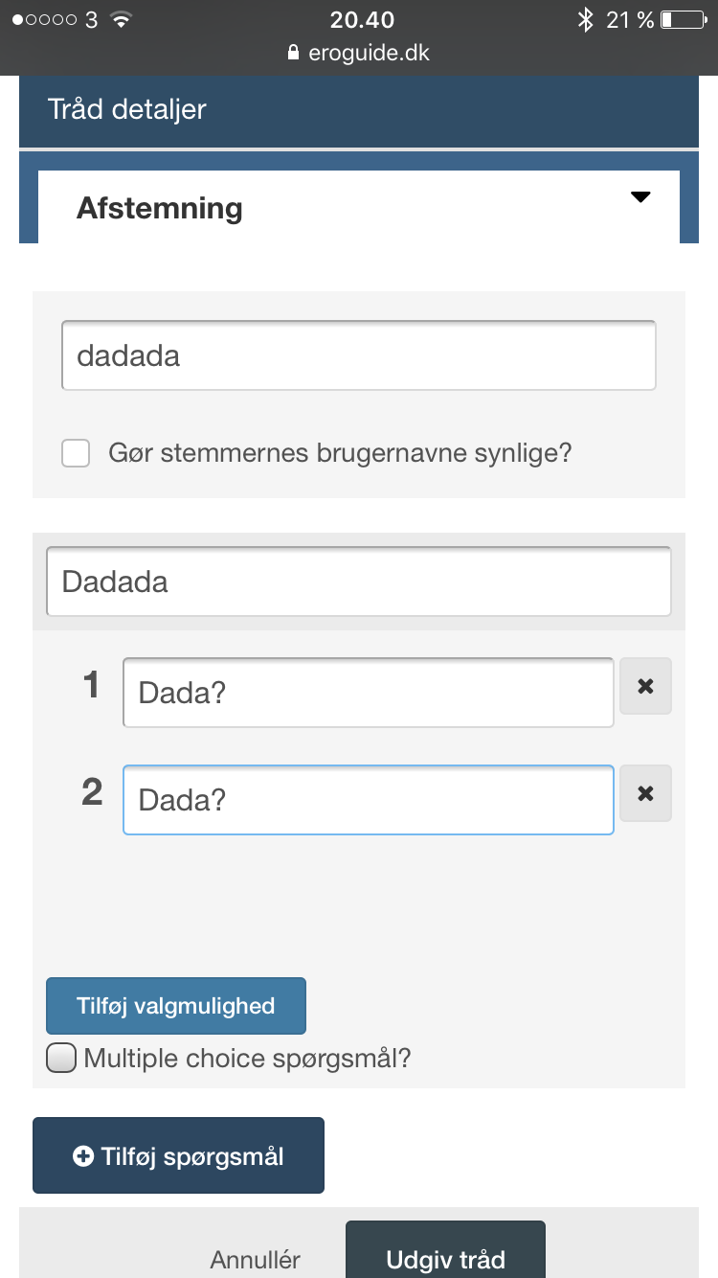Tap the Tråd detaljer header bar
This screenshot has width=718, height=1278.
pos(359,109)
